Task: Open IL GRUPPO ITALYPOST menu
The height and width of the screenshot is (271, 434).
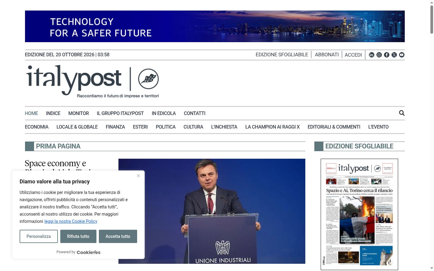Action: pyautogui.click(x=120, y=113)
